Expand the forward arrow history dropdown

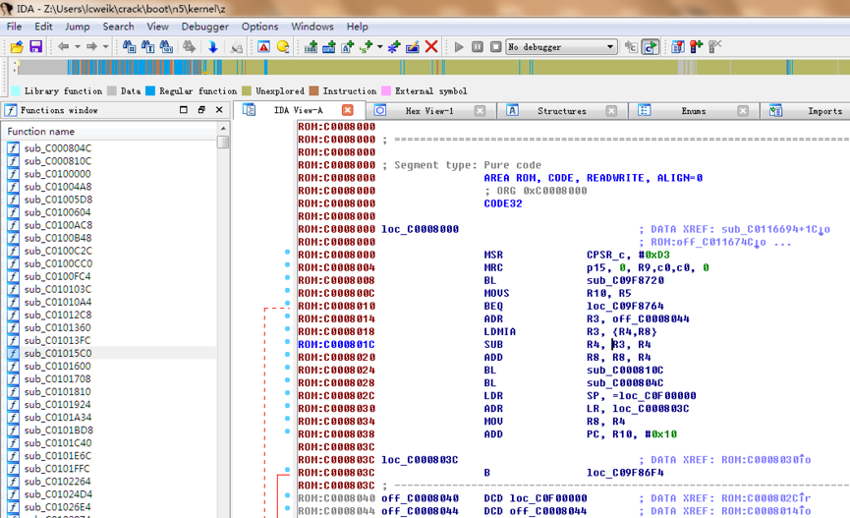pos(103,47)
